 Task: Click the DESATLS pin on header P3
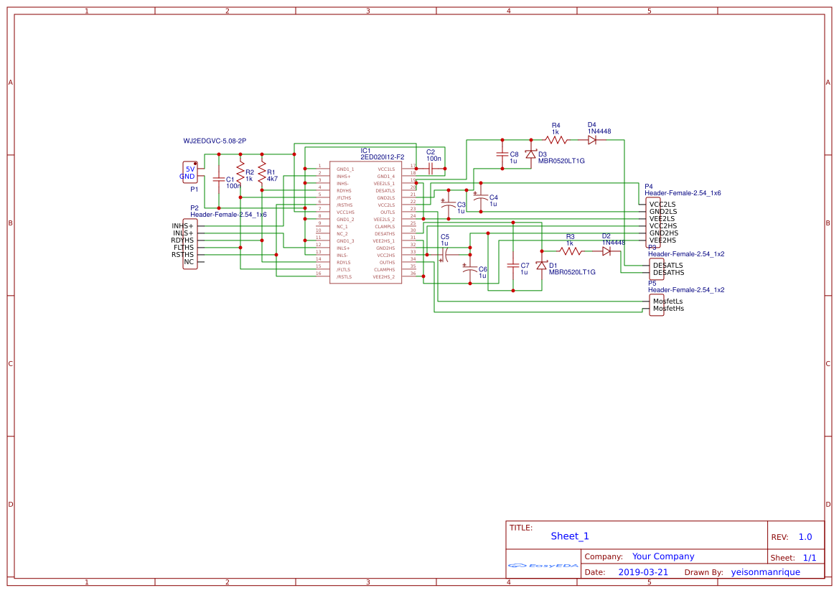tap(667, 266)
